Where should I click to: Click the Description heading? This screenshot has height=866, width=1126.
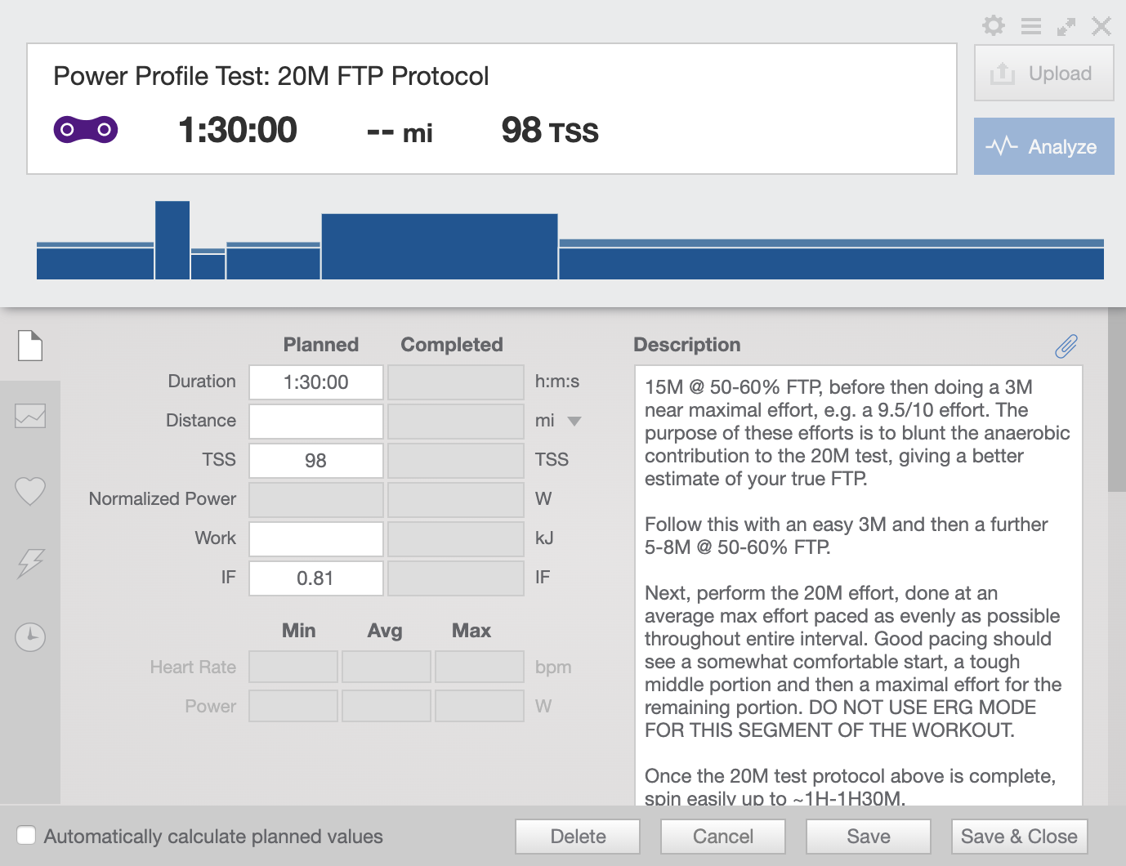[687, 345]
